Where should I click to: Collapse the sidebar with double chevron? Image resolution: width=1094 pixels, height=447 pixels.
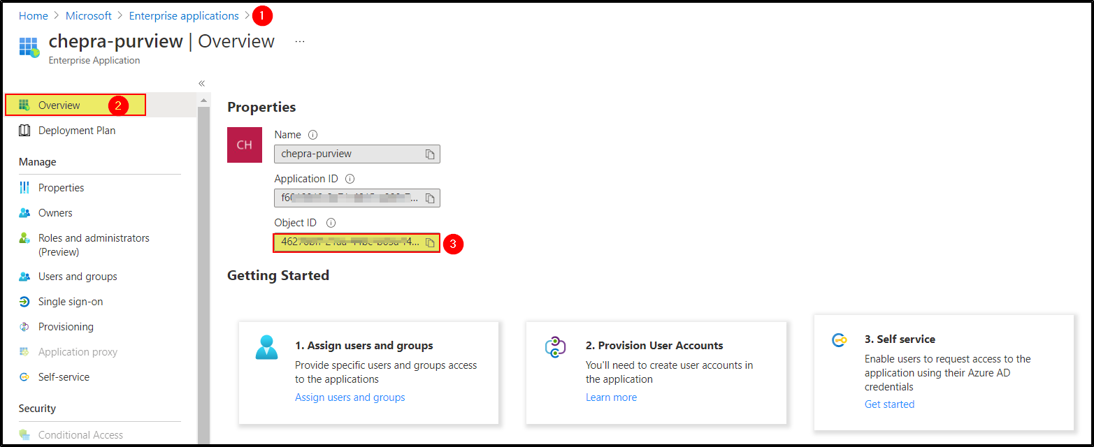201,83
